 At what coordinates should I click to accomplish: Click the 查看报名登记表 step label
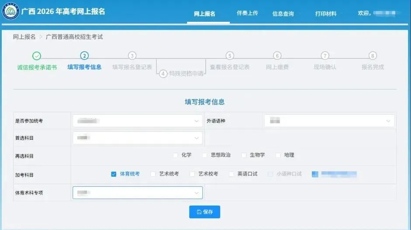(230, 67)
